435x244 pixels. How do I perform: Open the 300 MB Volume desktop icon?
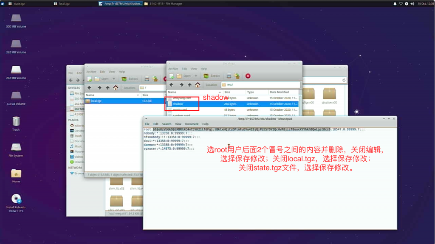(x=16, y=21)
